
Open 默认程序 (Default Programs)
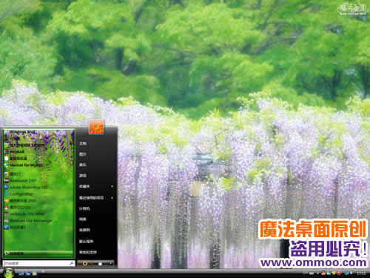click(86, 241)
